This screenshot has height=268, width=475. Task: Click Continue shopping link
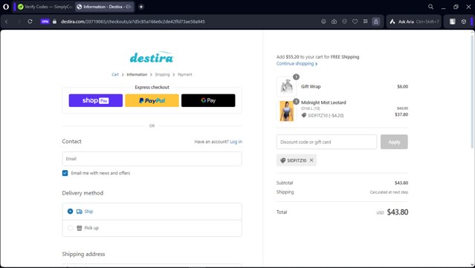pyautogui.click(x=297, y=64)
